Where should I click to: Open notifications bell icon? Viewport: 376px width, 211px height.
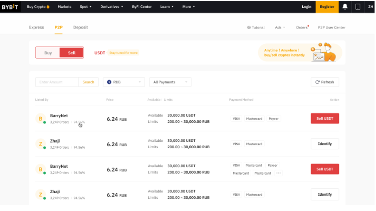345,7
